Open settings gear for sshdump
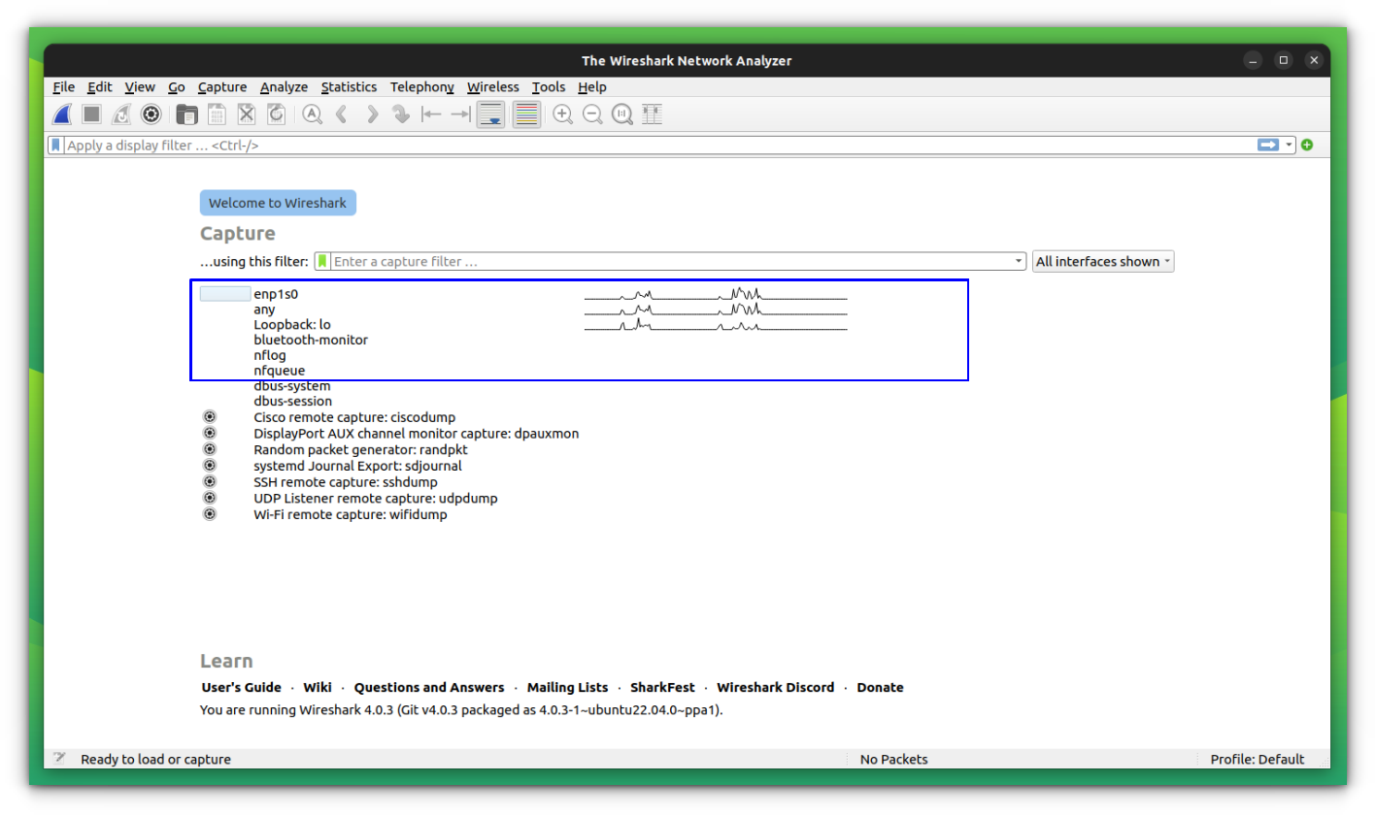The height and width of the screenshot is (816, 1376). pos(210,481)
